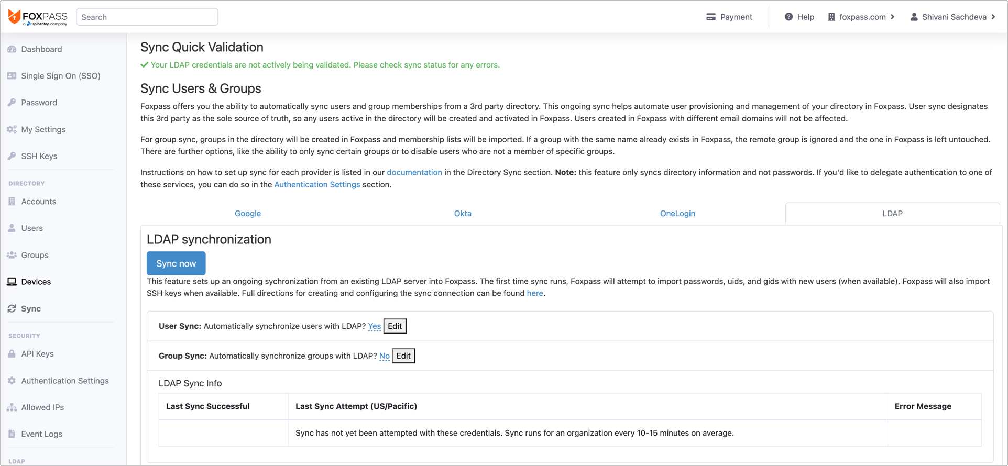
Task: Expand the Shivani Sachdeva user menu
Action: pos(954,17)
